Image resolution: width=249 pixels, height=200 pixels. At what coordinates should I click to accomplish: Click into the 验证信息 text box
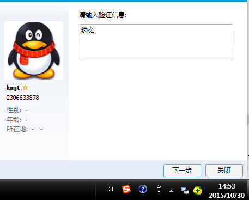[156, 42]
